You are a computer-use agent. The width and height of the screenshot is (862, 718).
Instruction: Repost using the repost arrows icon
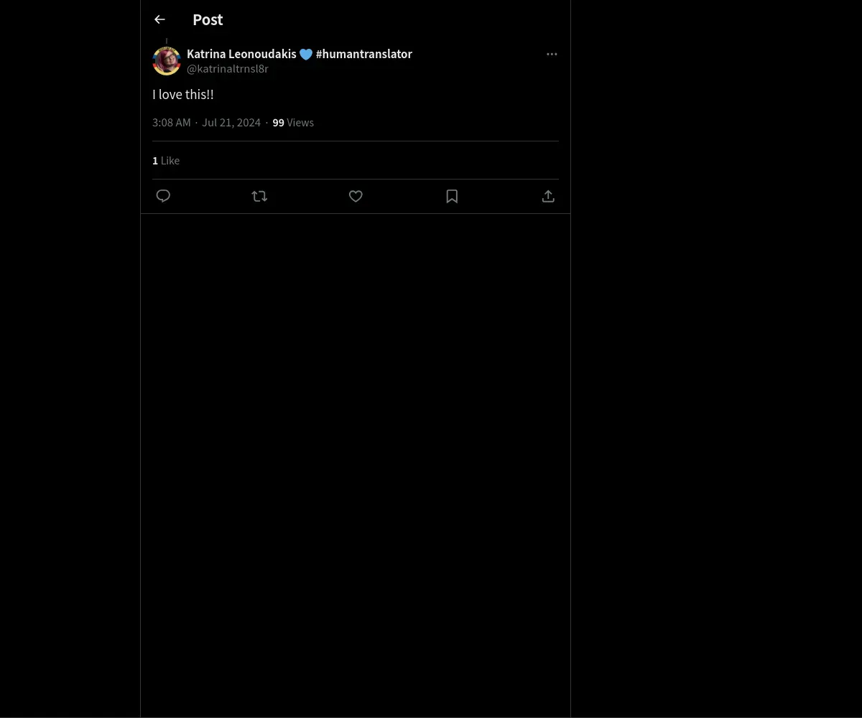pos(259,196)
